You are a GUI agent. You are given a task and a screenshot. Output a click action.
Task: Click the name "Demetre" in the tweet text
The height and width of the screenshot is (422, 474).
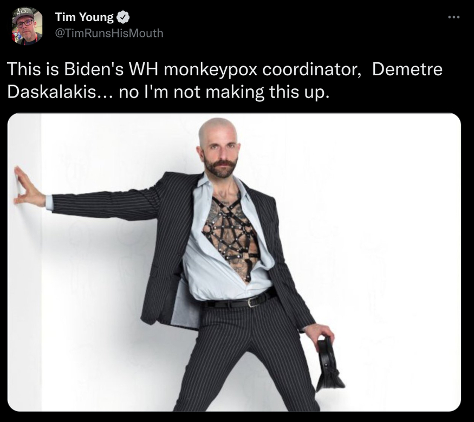(x=407, y=69)
